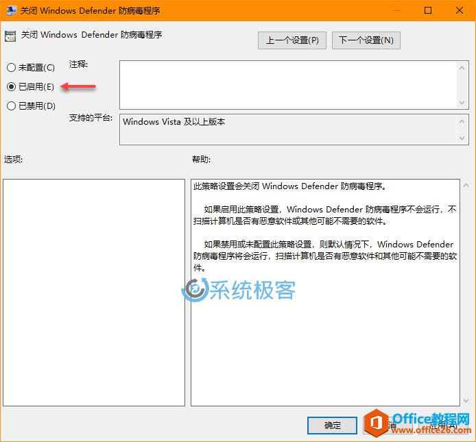Screen dimensions: 476x442
Task: Go to 上一个设置(P)
Action: (x=292, y=40)
